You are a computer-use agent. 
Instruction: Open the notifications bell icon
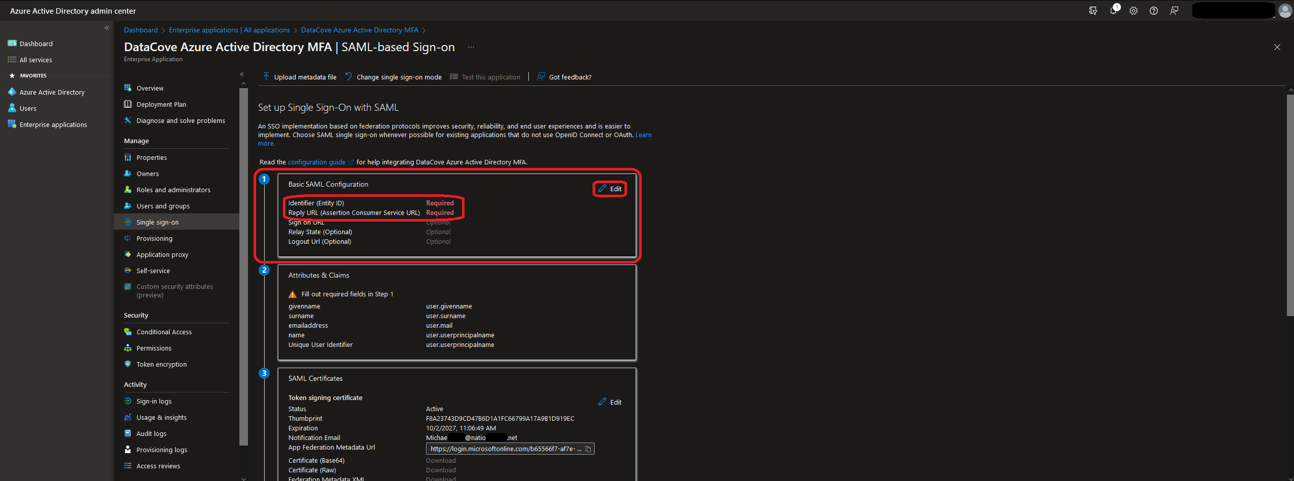click(x=1113, y=11)
